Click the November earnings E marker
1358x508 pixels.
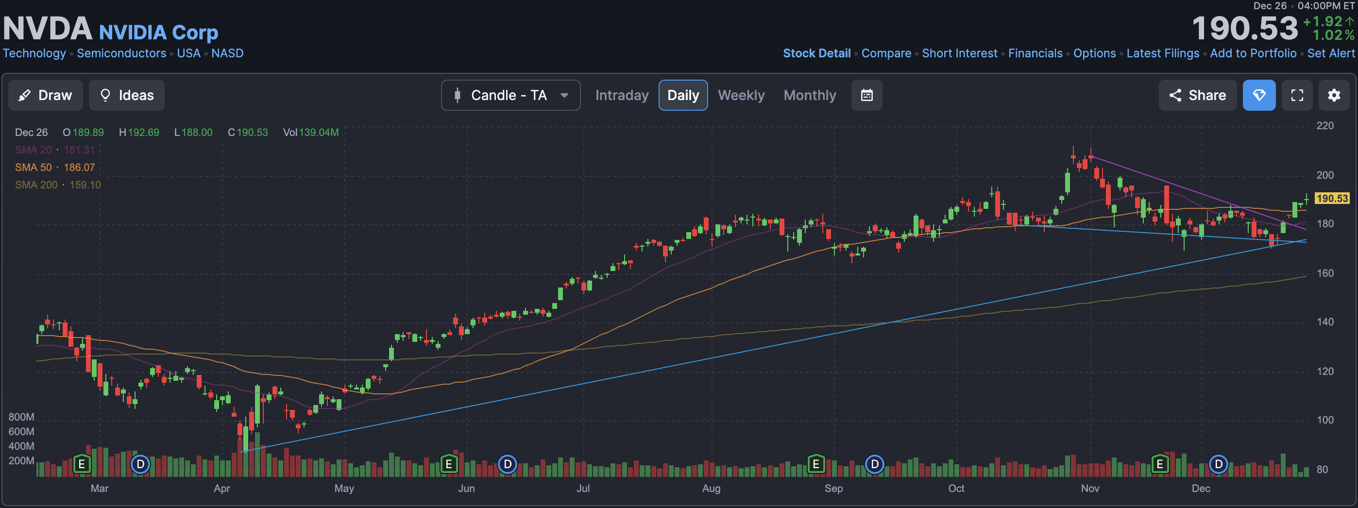1160,464
